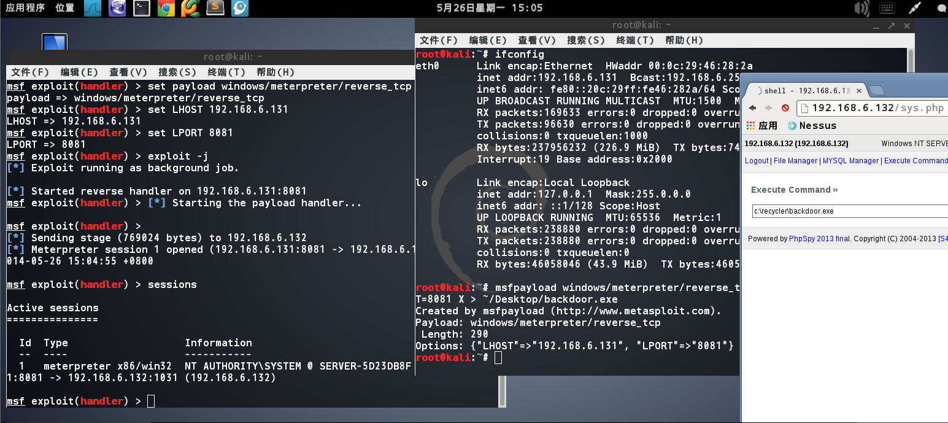948x423 pixels.
Task: Open Terminal menu in right terminal
Action: pos(636,40)
